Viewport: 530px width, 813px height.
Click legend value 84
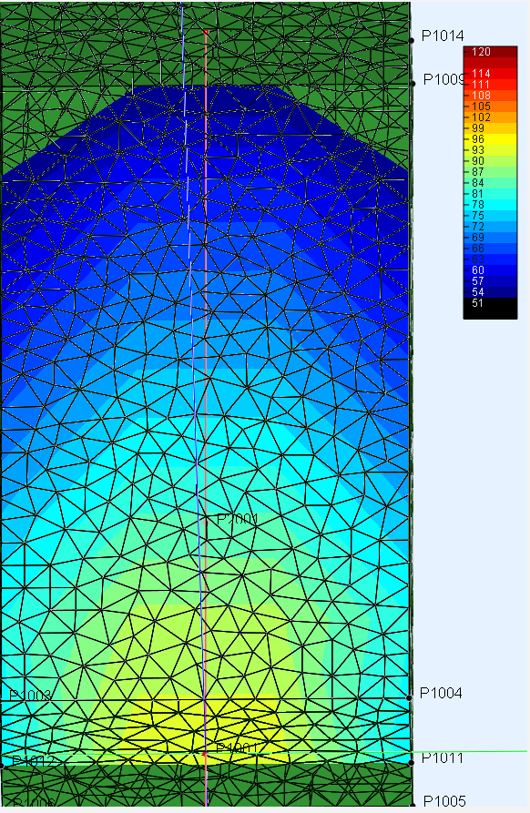(x=478, y=183)
